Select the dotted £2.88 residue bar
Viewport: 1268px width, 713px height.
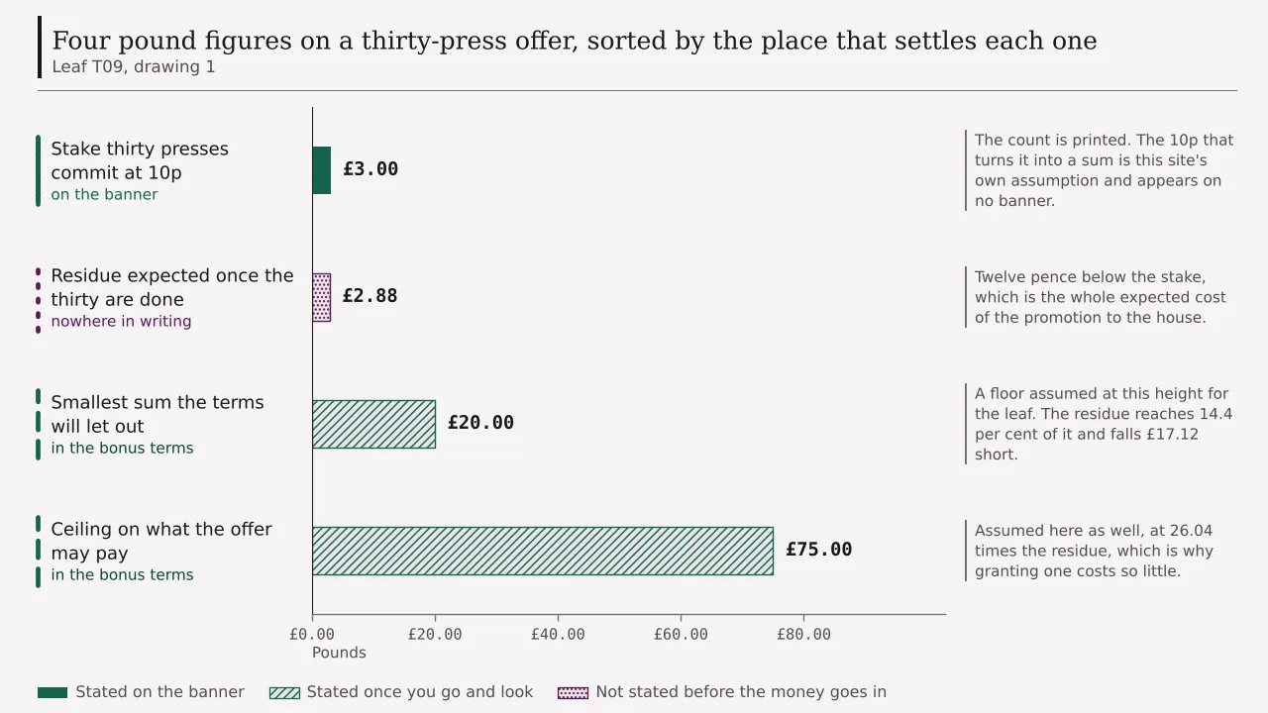point(321,297)
